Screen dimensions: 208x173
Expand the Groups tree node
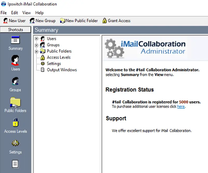coord(36,45)
